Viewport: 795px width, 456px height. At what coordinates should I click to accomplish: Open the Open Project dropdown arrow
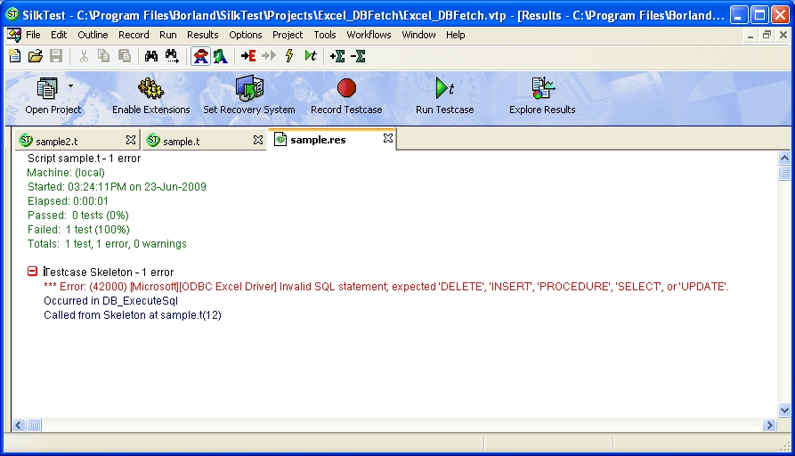(x=70, y=86)
